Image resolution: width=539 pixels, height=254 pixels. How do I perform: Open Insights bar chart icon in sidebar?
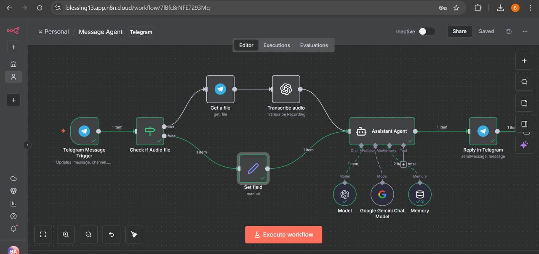click(x=13, y=204)
